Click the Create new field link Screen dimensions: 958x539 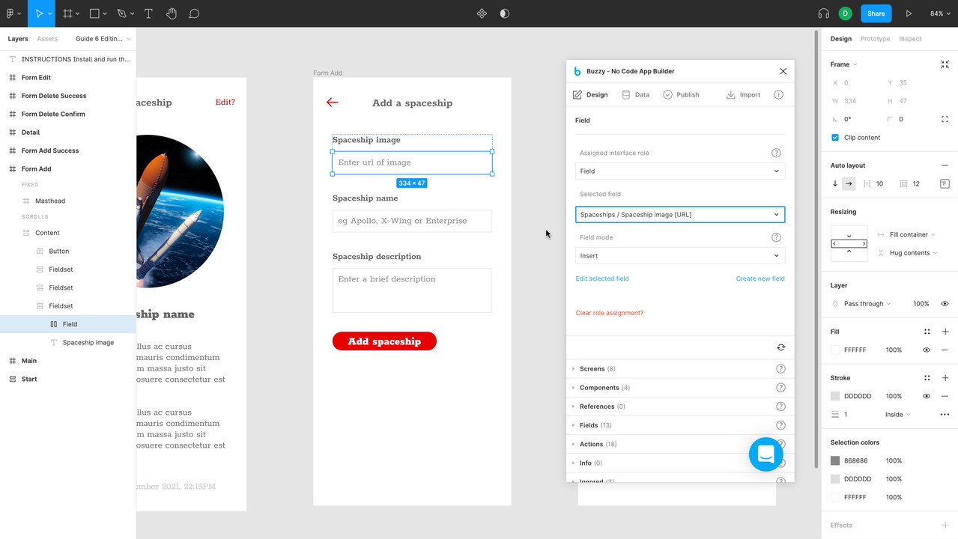(760, 278)
